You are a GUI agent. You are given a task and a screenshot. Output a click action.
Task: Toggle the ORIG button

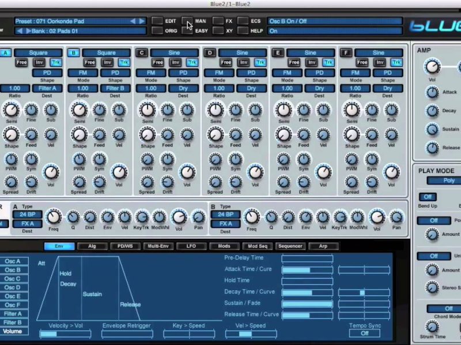point(157,30)
